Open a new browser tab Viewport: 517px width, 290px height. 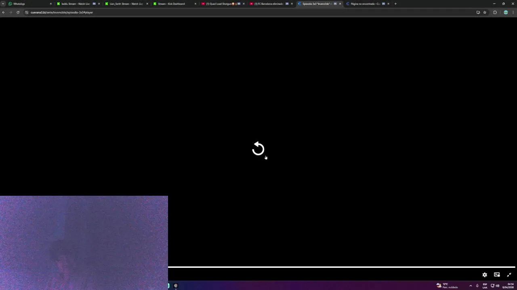click(x=395, y=4)
